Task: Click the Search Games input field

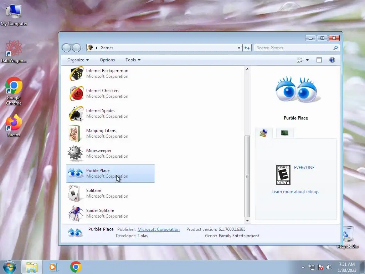Action: point(294,48)
